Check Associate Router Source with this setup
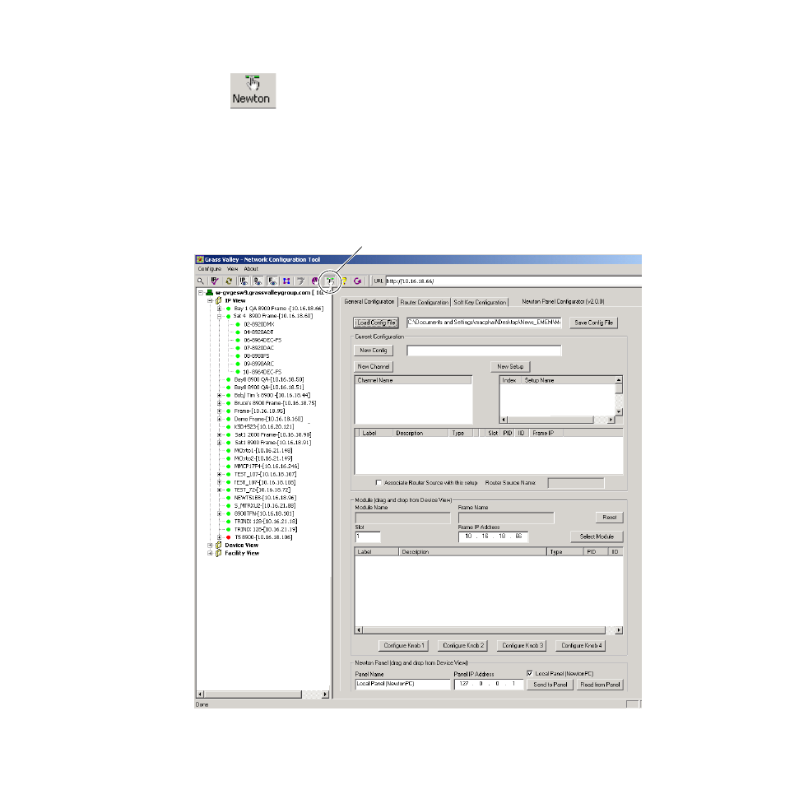This screenshot has width=785, height=785. (x=379, y=483)
